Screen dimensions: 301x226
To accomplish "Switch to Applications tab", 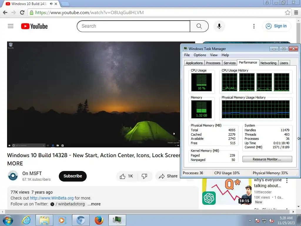I will coord(194,63).
